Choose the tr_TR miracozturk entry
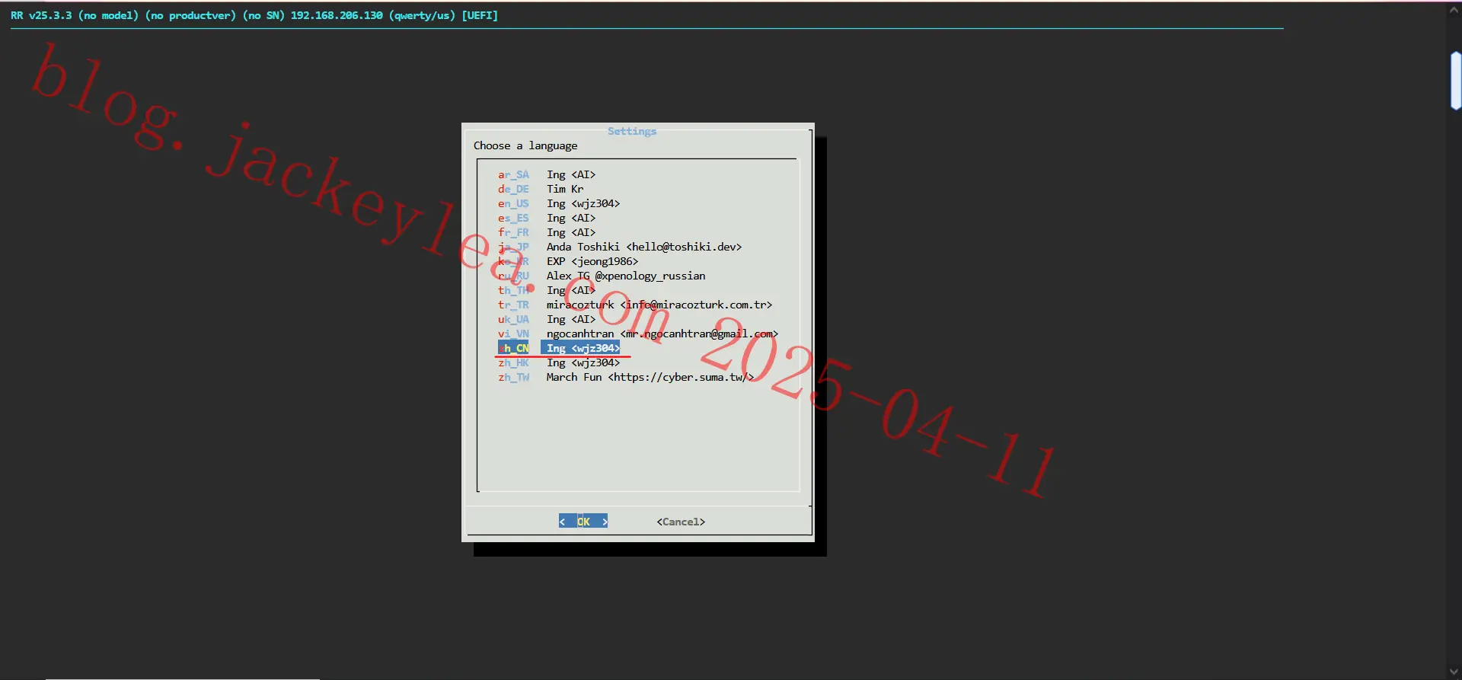The width and height of the screenshot is (1462, 680). [x=635, y=305]
